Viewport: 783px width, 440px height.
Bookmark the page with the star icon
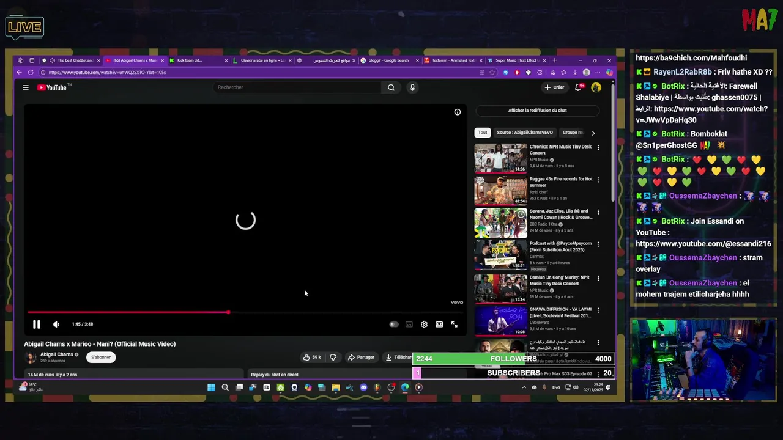[492, 72]
